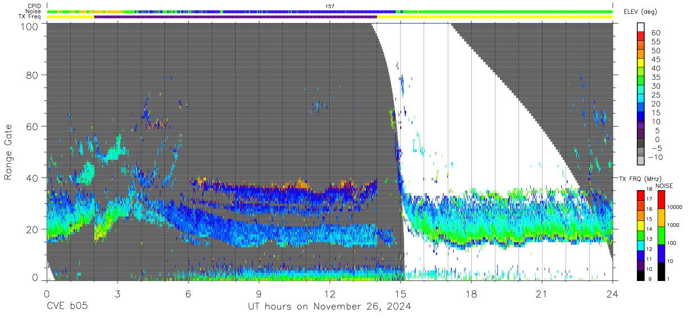Click the '9' hour tick on the UT axis
Image resolution: width=689 pixels, height=318 pixels.
pyautogui.click(x=259, y=293)
